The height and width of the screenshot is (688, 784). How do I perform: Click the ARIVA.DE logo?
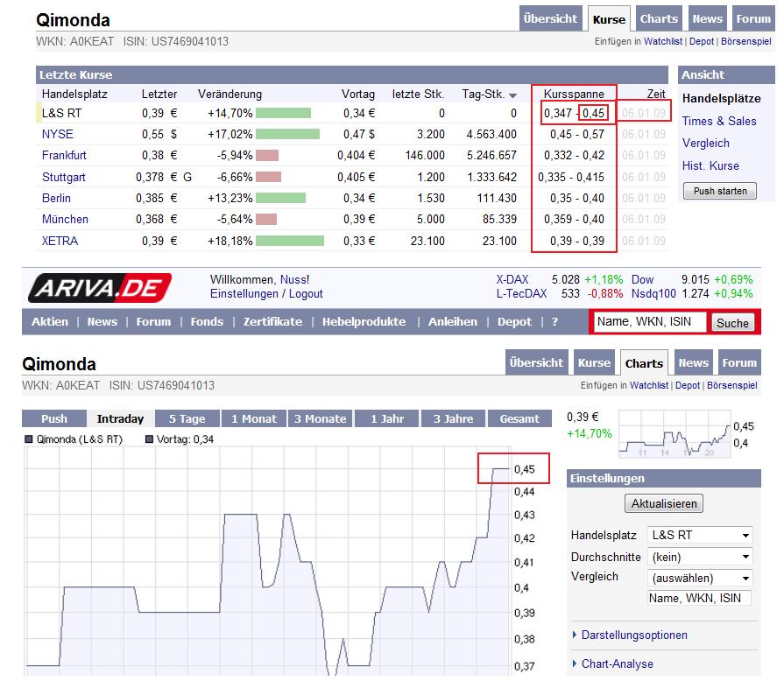100,288
